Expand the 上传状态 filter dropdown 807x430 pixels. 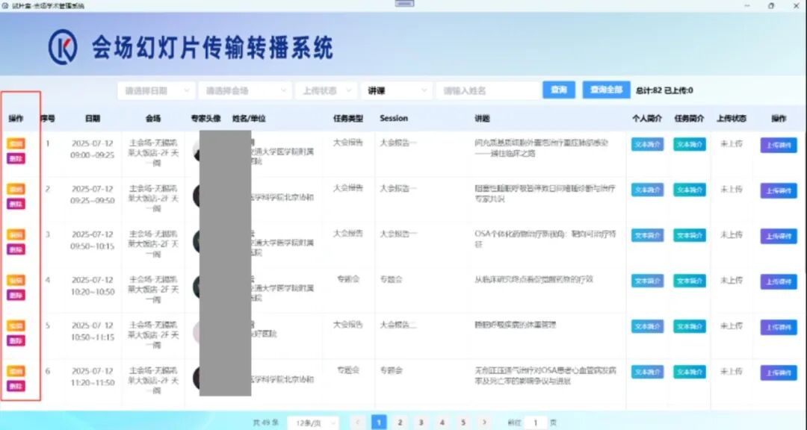(326, 90)
